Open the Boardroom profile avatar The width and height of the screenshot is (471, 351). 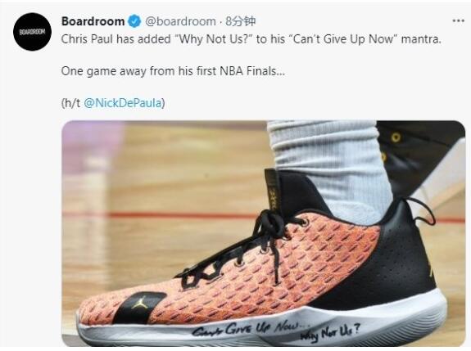pyautogui.click(x=32, y=31)
